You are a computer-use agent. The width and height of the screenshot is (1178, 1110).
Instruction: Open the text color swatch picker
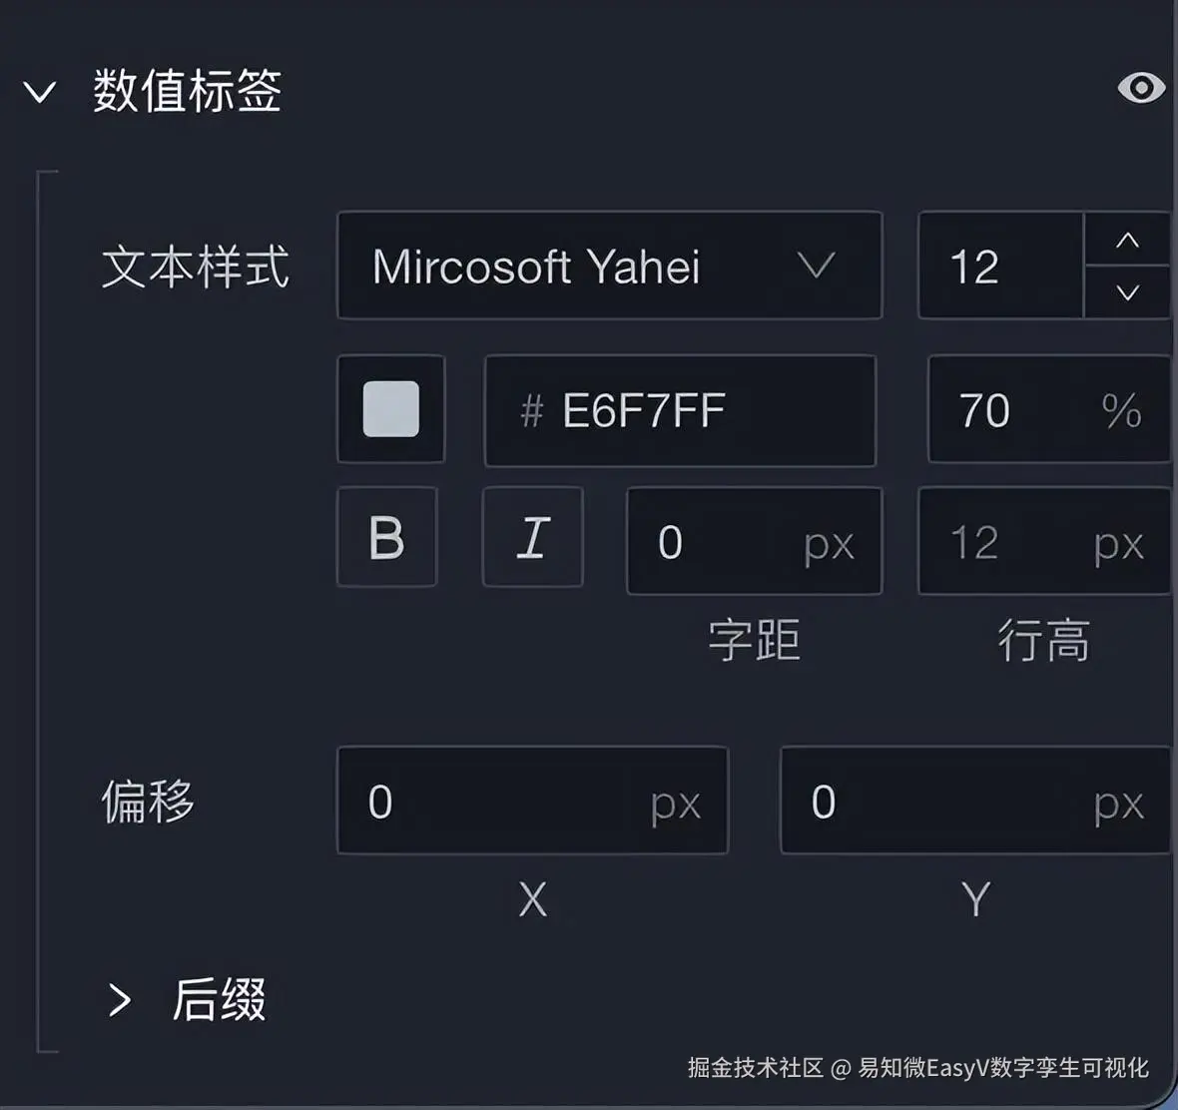tap(390, 409)
